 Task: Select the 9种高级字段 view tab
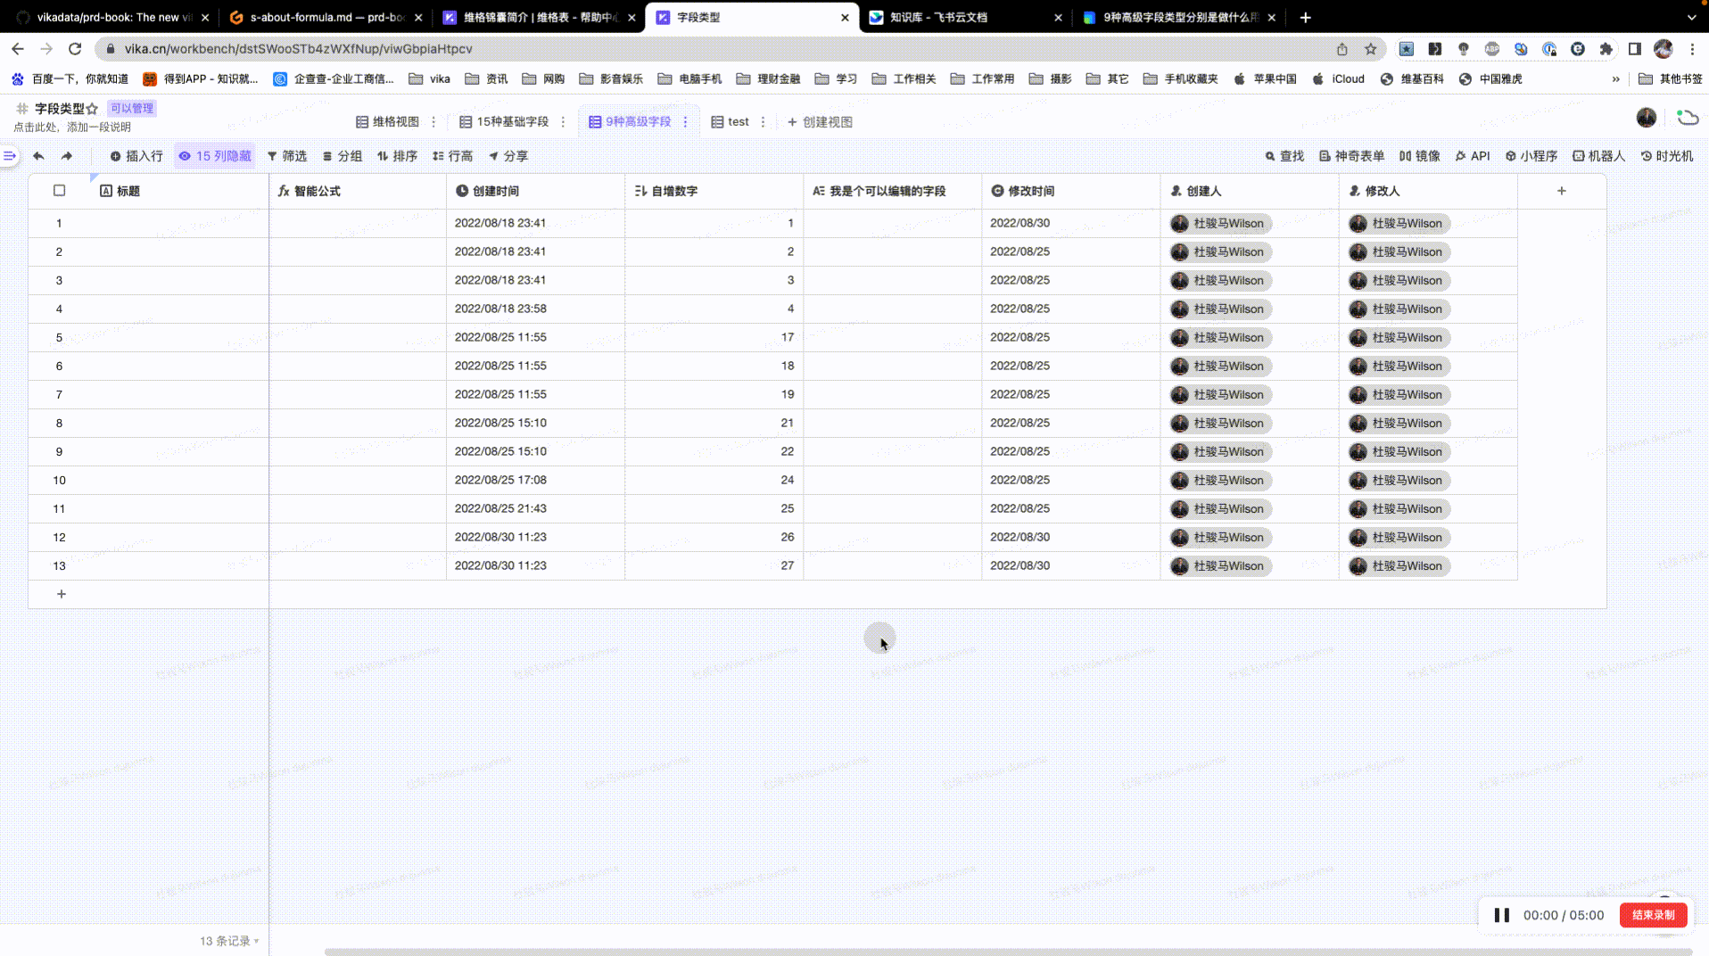630,122
